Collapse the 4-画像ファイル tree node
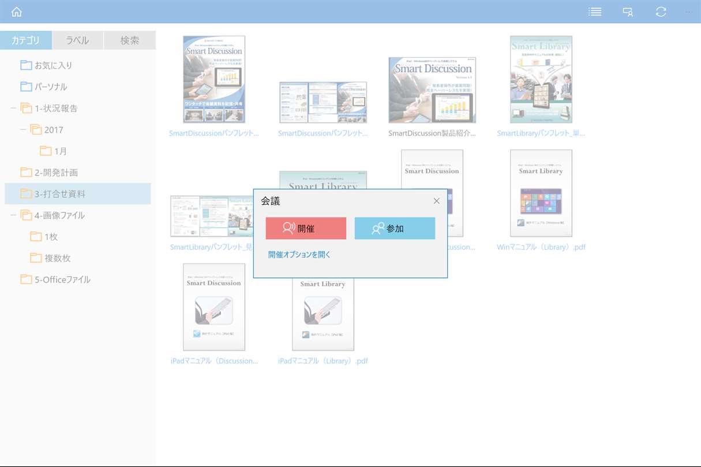Image resolution: width=701 pixels, height=467 pixels. tap(13, 215)
